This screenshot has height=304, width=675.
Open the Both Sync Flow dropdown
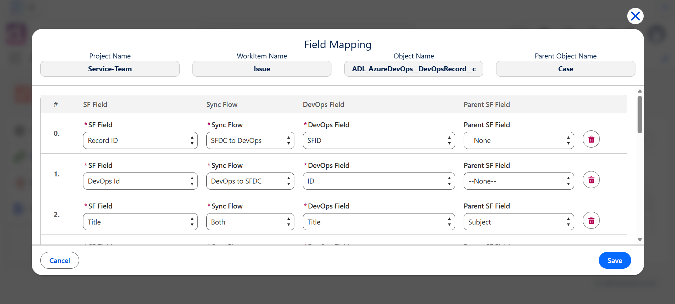pyautogui.click(x=250, y=222)
